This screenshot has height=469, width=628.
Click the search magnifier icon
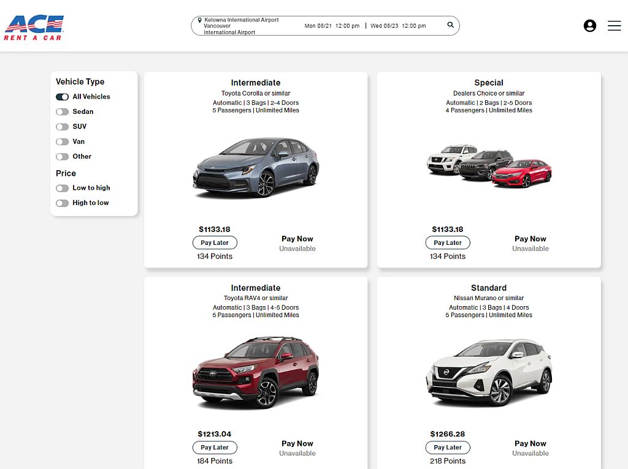(x=451, y=25)
